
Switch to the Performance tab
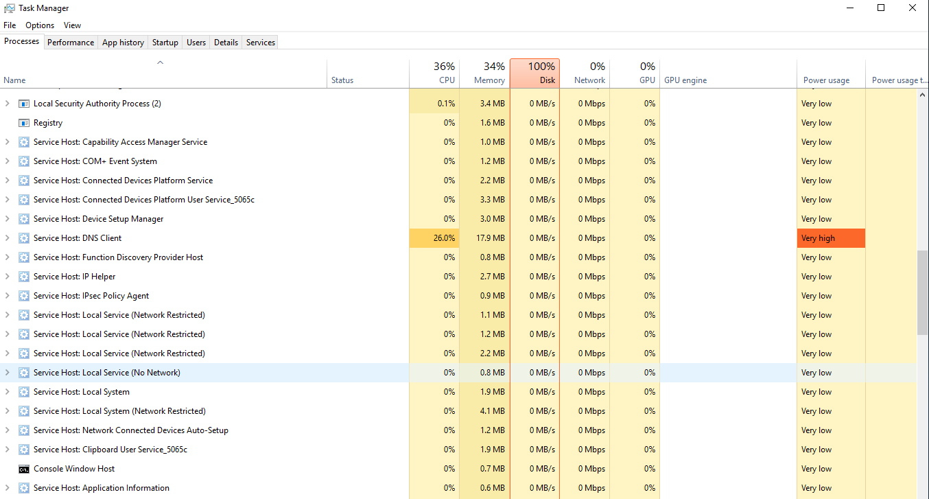coord(71,43)
